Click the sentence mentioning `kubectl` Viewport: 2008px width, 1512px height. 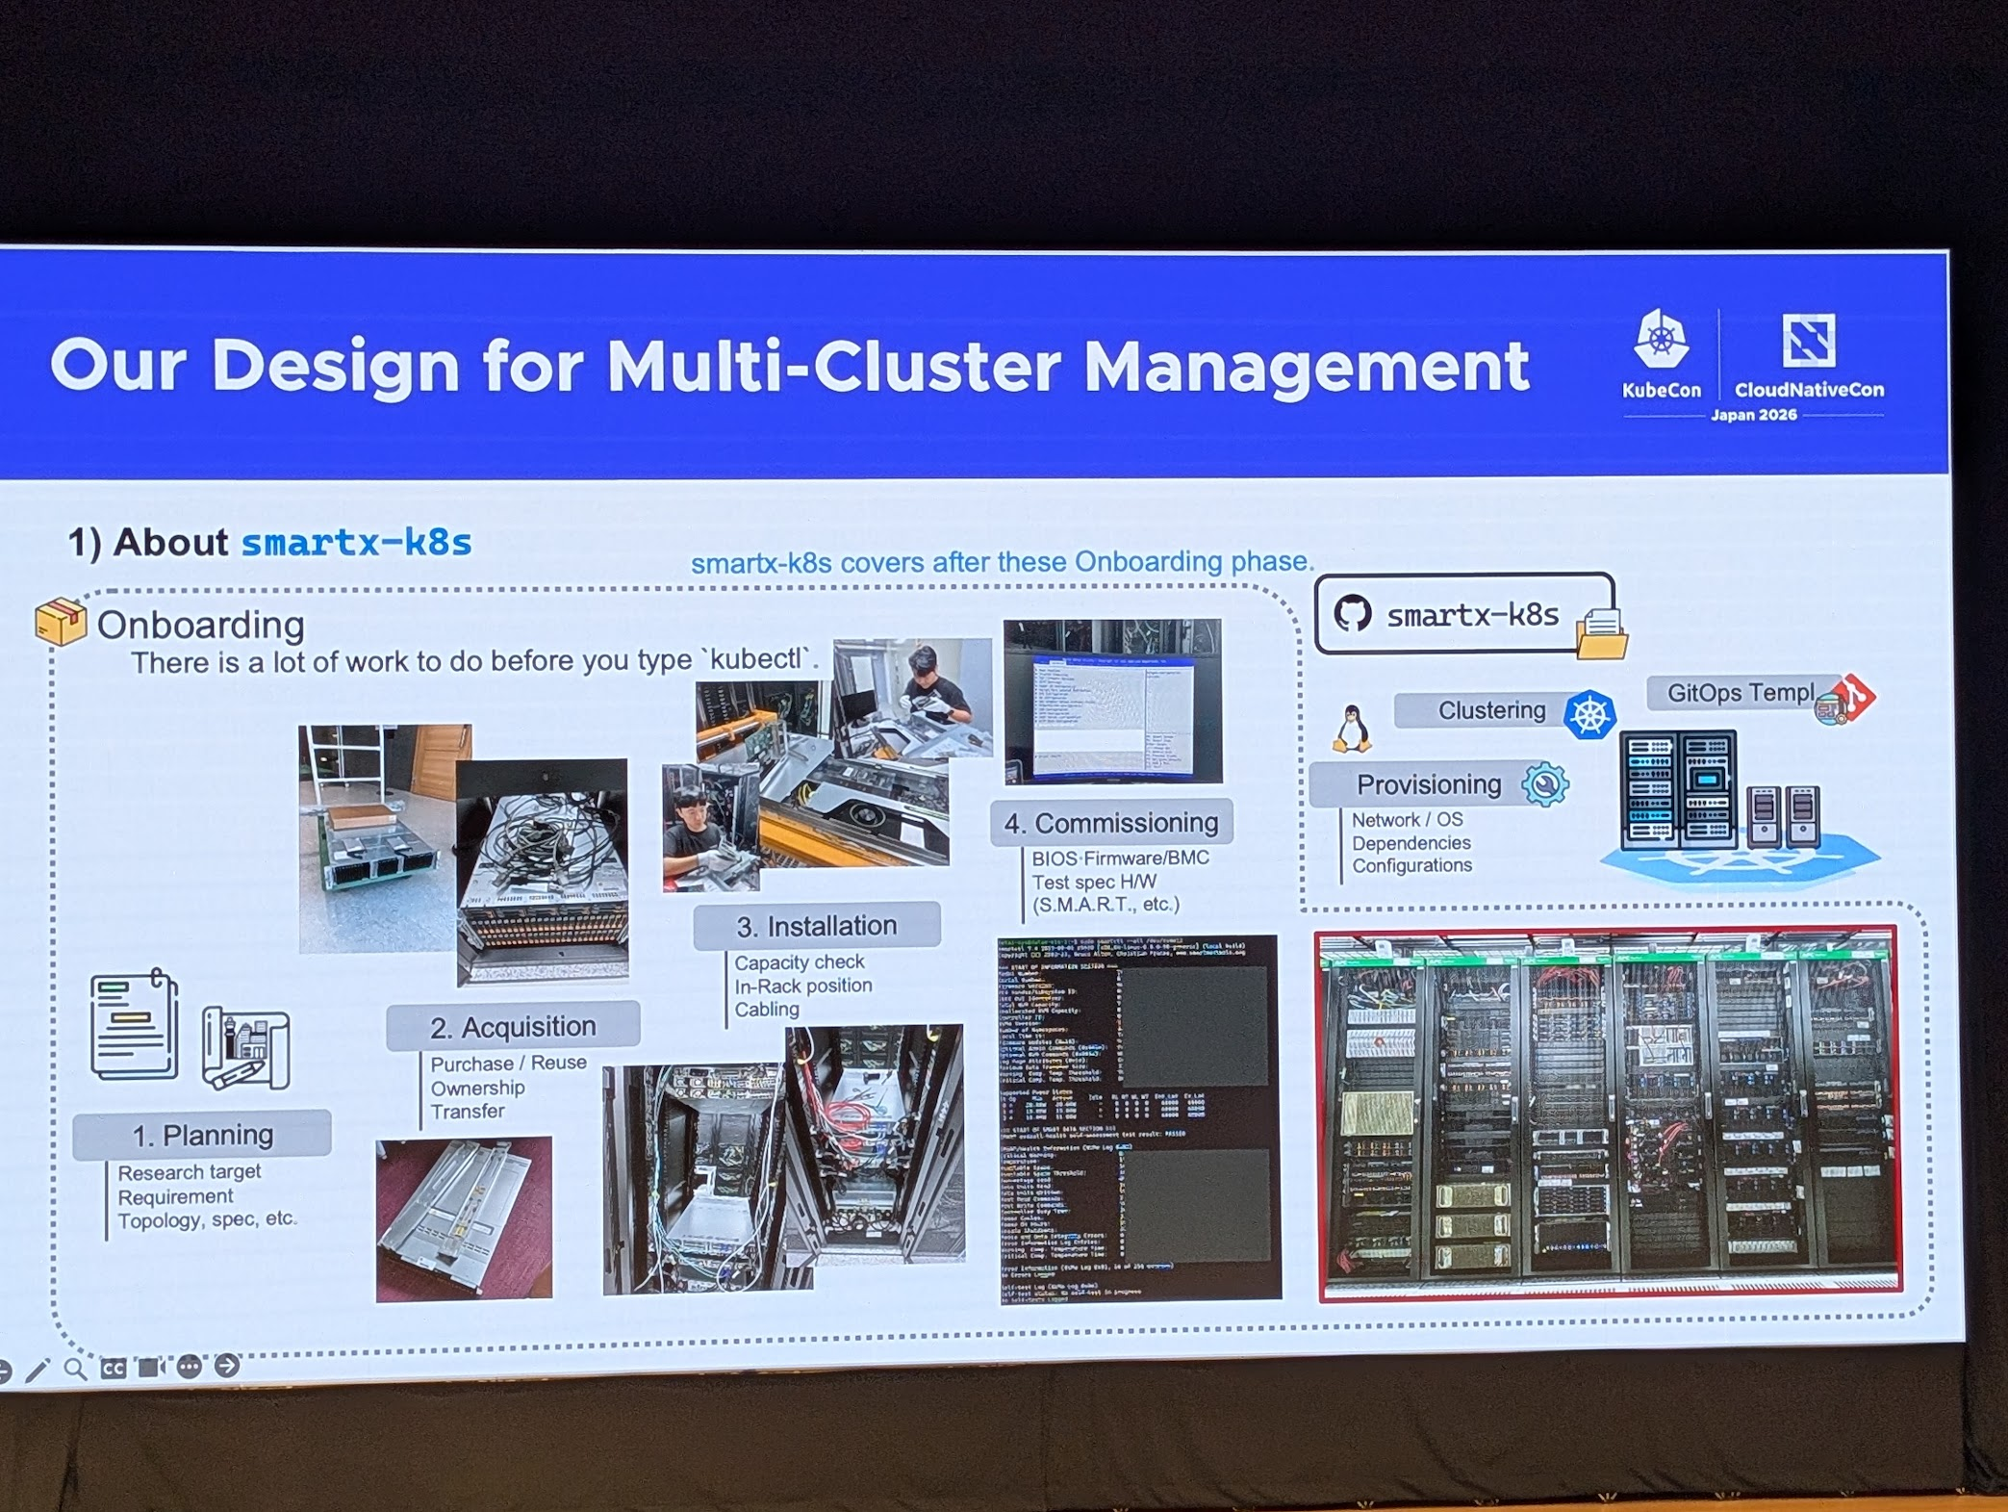tap(475, 661)
